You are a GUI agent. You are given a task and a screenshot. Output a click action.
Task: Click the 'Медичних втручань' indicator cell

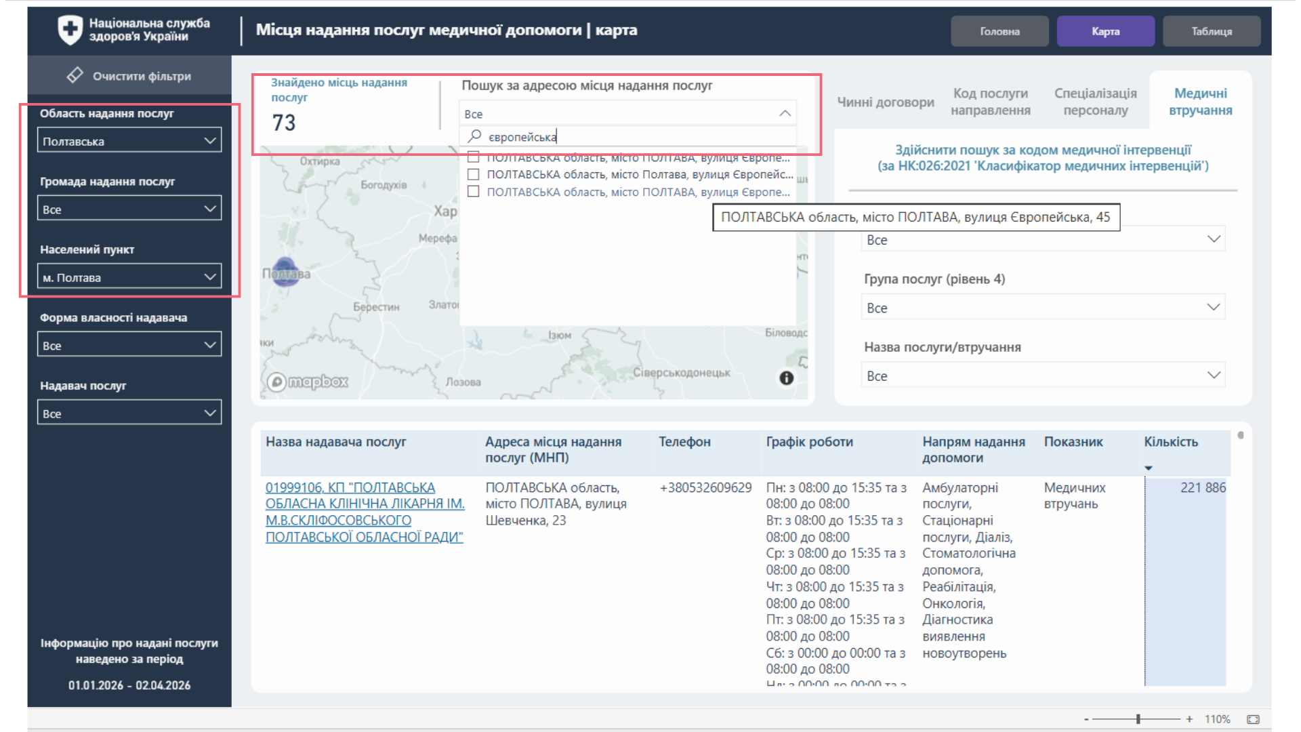(x=1075, y=496)
